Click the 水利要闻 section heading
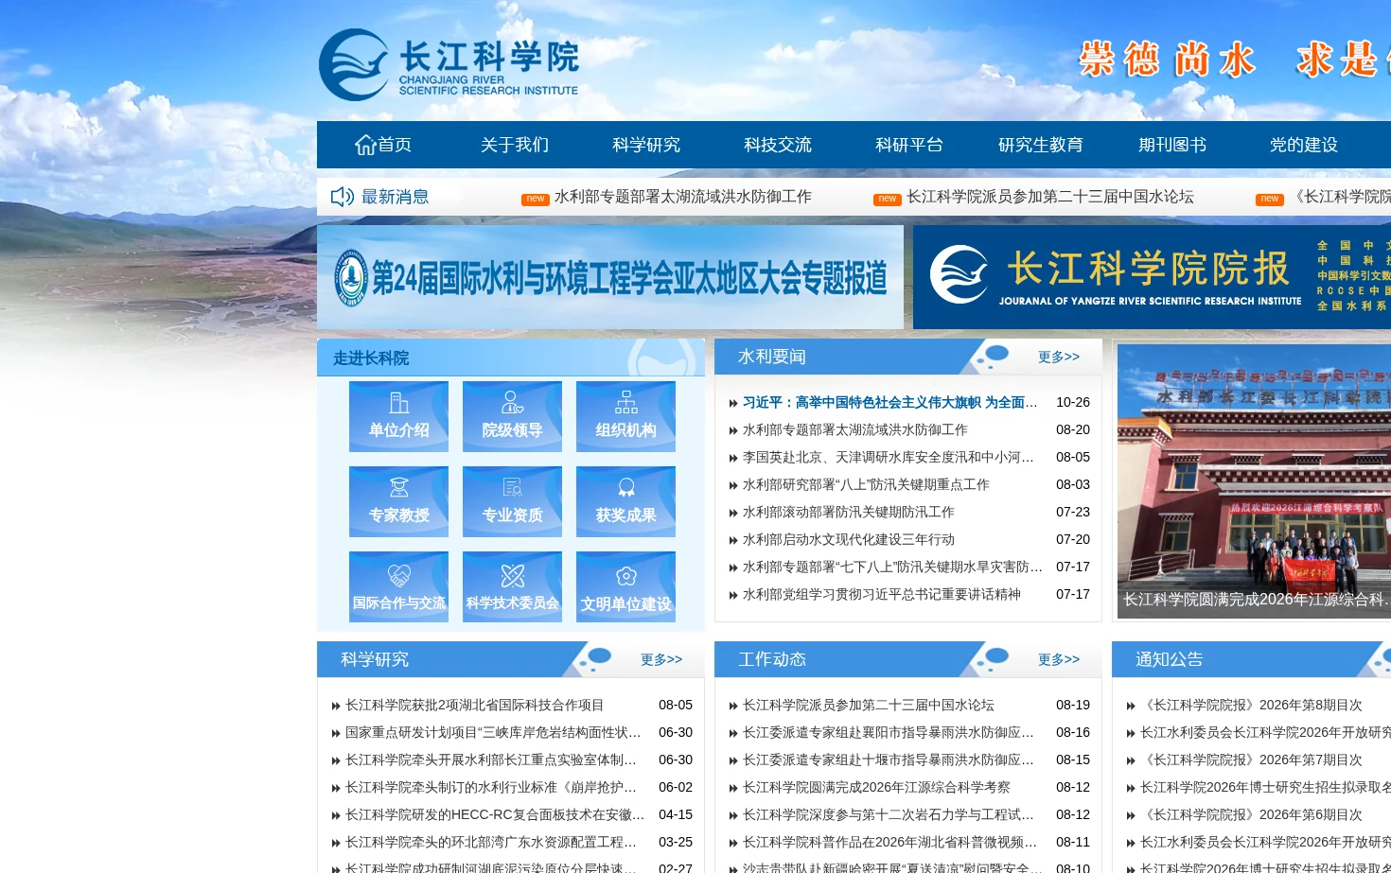 coord(772,357)
